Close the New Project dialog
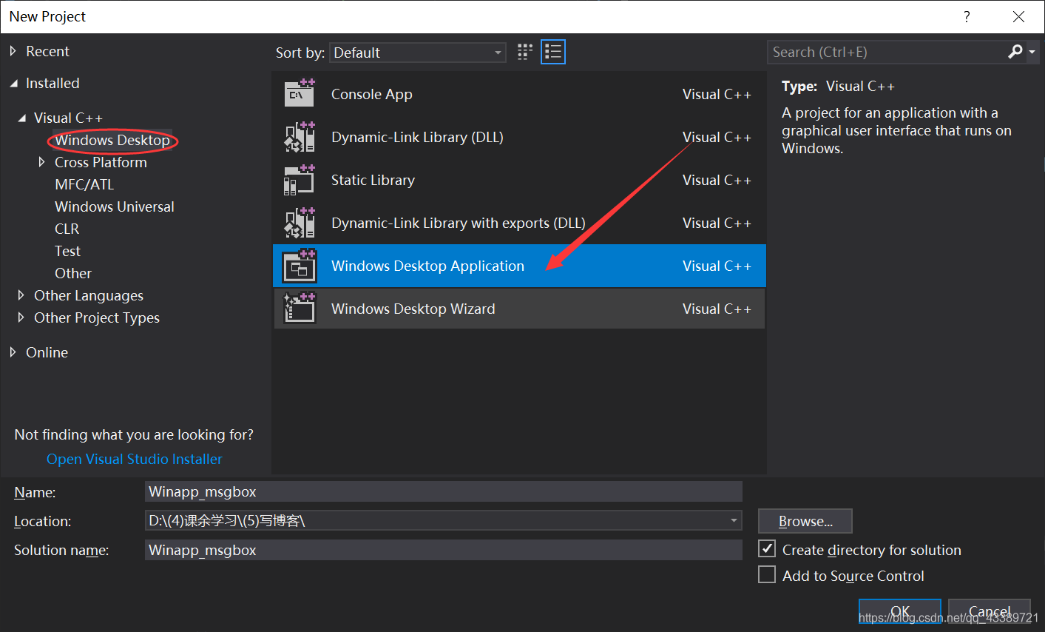1045x632 pixels. pos(1018,16)
